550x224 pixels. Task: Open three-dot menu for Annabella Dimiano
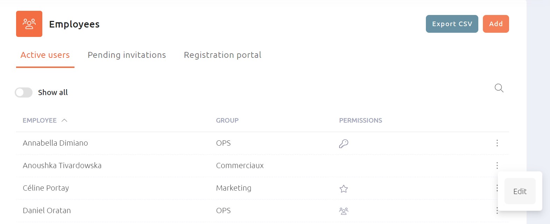pos(497,143)
